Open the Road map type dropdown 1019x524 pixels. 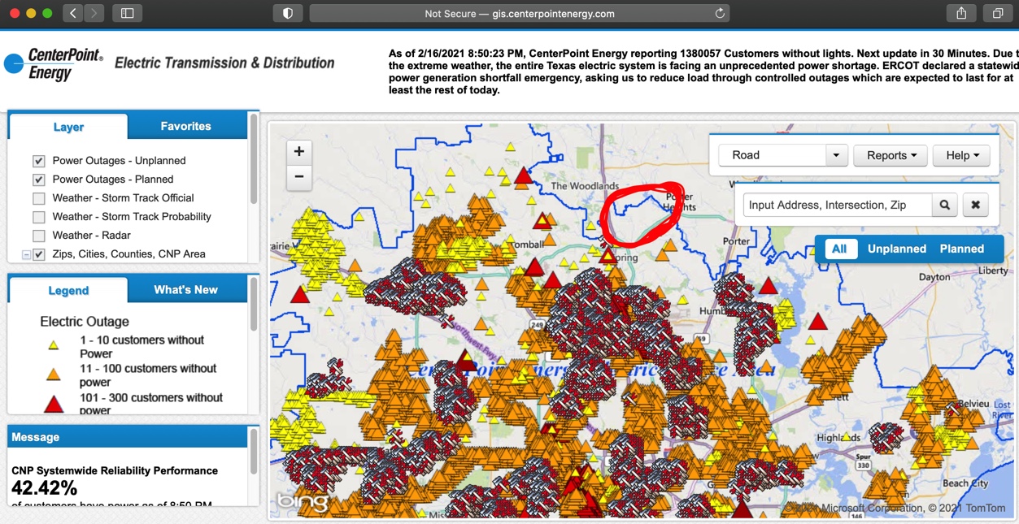point(836,155)
